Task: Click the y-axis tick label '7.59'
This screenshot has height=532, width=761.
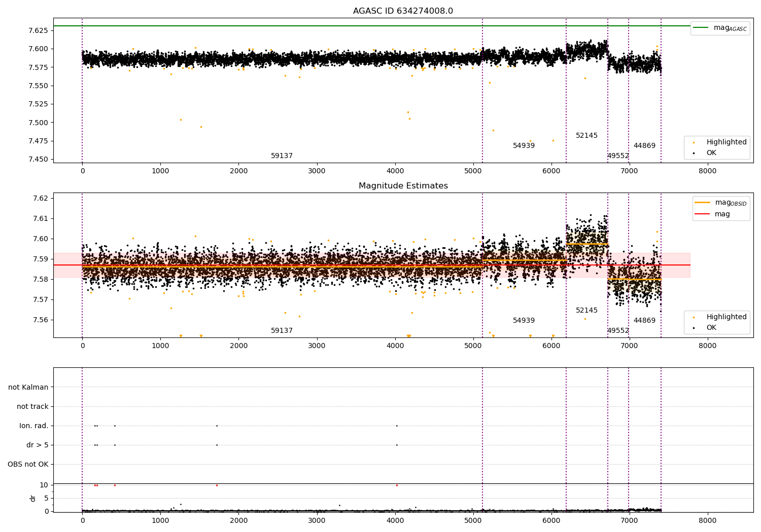Action: (x=41, y=259)
